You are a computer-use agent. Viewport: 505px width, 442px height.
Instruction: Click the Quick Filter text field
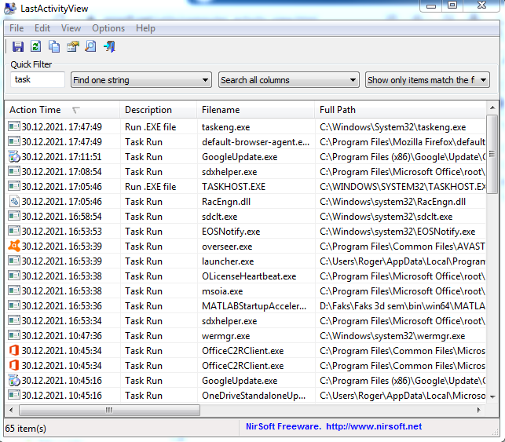38,80
